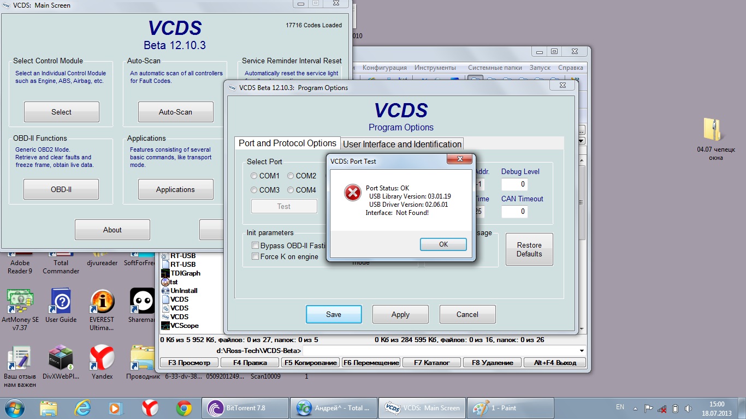This screenshot has height=419, width=746.
Task: Open Internet Explorer from the taskbar
Action: pyautogui.click(x=82, y=408)
